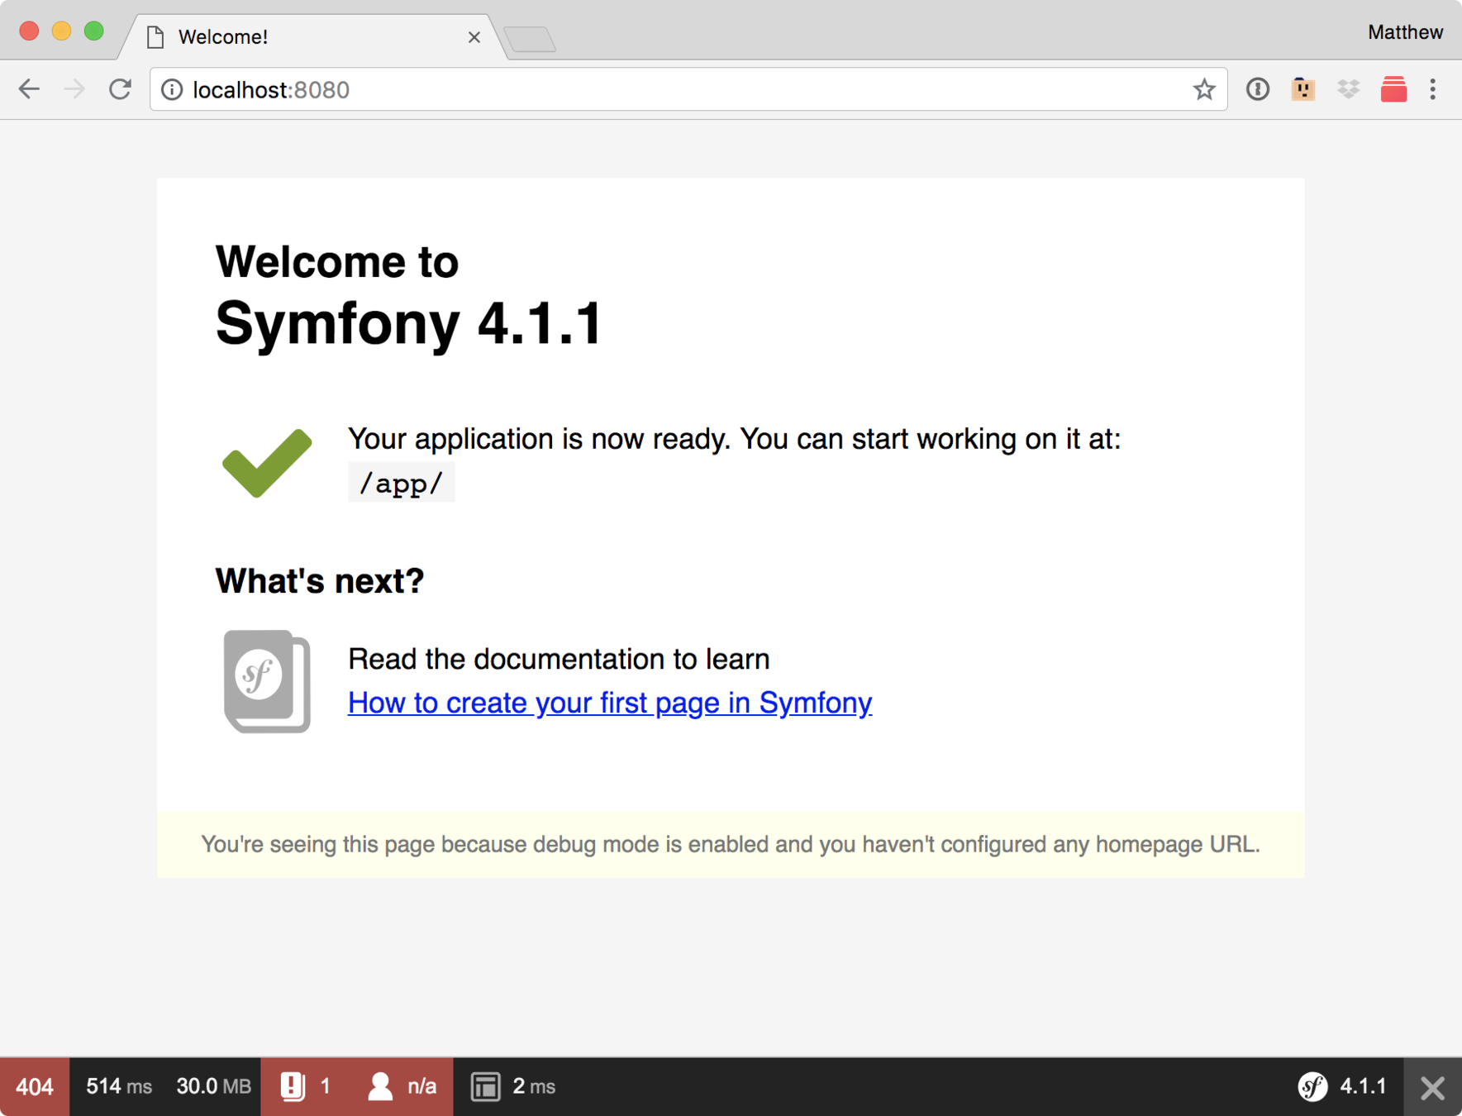Open the Matthew profile button

point(1405,32)
